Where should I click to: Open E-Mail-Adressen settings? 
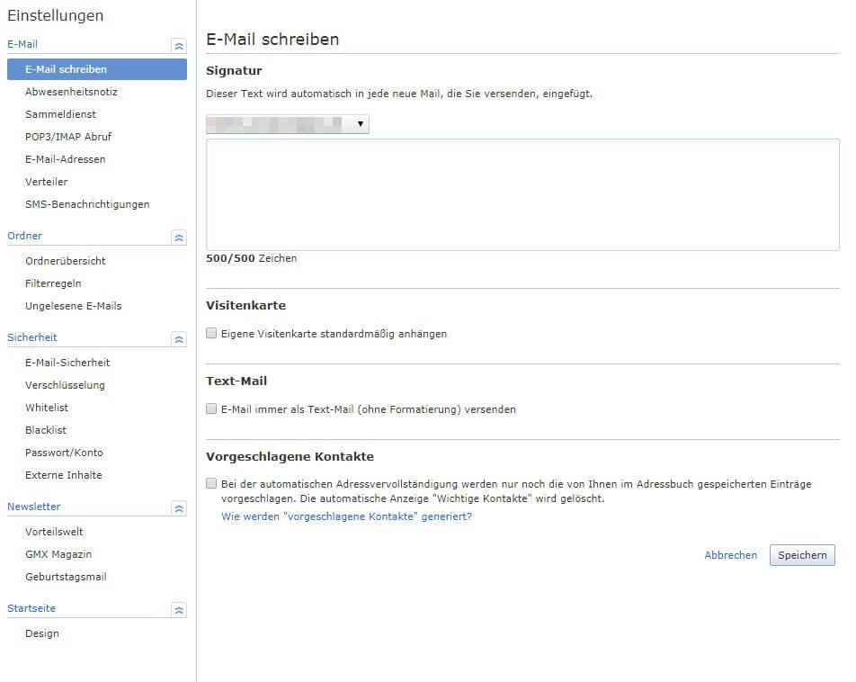click(65, 159)
